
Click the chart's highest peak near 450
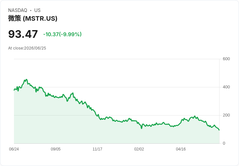click(x=26, y=79)
